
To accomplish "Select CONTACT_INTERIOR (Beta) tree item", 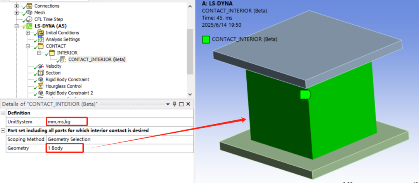I will [x=97, y=60].
